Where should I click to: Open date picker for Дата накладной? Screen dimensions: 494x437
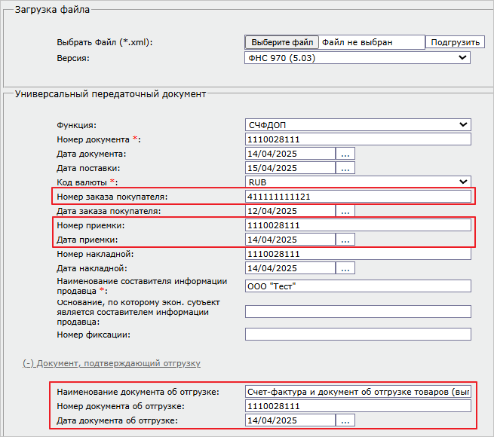(345, 268)
